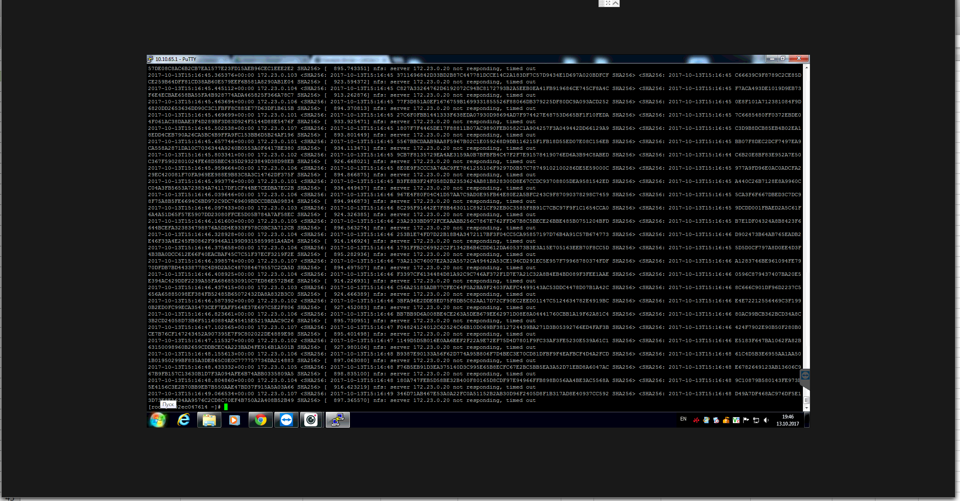The width and height of the screenshot is (960, 501).
Task: Click the kernel time value 897.365570
Action: tap(350, 400)
